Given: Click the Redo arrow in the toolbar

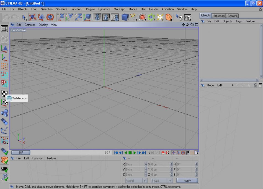Looking at the screenshot, I should (x=15, y=17).
